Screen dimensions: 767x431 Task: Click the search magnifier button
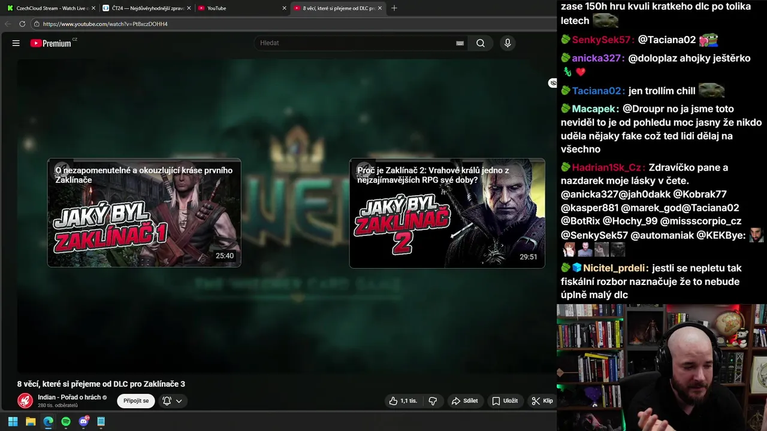481,43
